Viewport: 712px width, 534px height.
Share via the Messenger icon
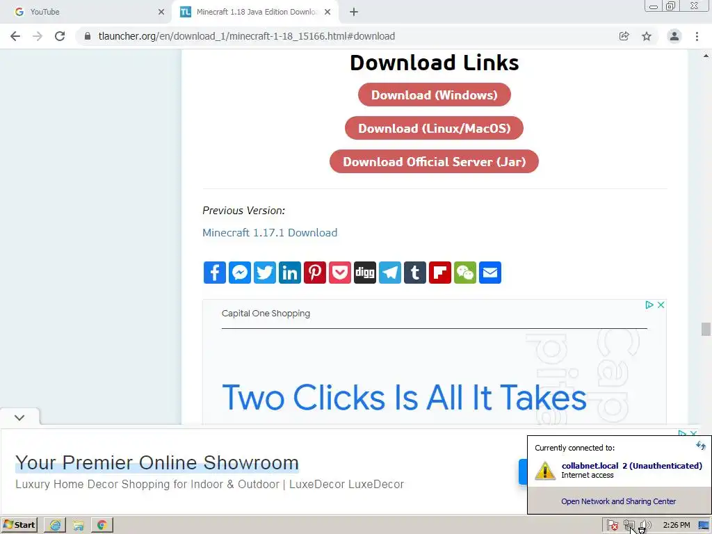(x=240, y=273)
